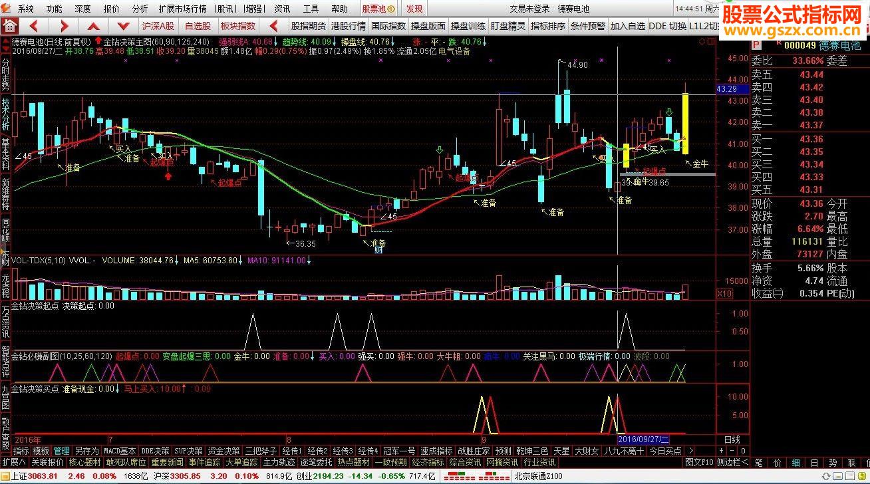The image size is (870, 484).
Task: Click the red diamond icon at chart top-right
Action: tap(702, 41)
